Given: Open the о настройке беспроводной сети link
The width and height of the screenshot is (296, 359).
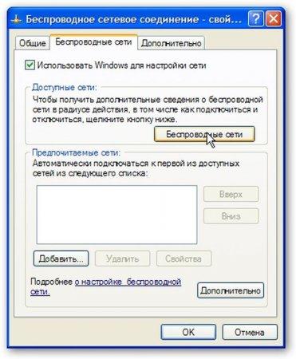Looking at the screenshot, I should click(x=106, y=286).
